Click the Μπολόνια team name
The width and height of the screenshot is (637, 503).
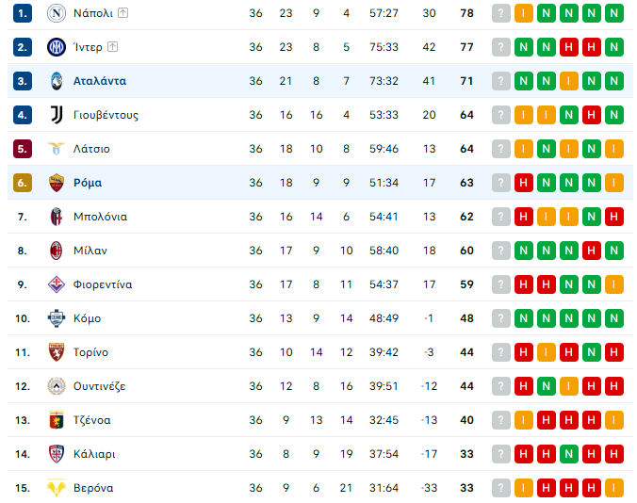tap(100, 217)
